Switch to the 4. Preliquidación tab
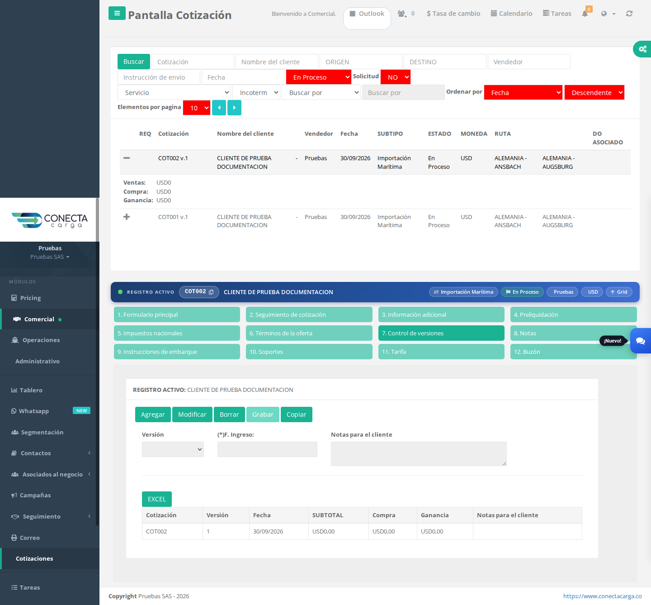The width and height of the screenshot is (651, 605). [x=574, y=314]
